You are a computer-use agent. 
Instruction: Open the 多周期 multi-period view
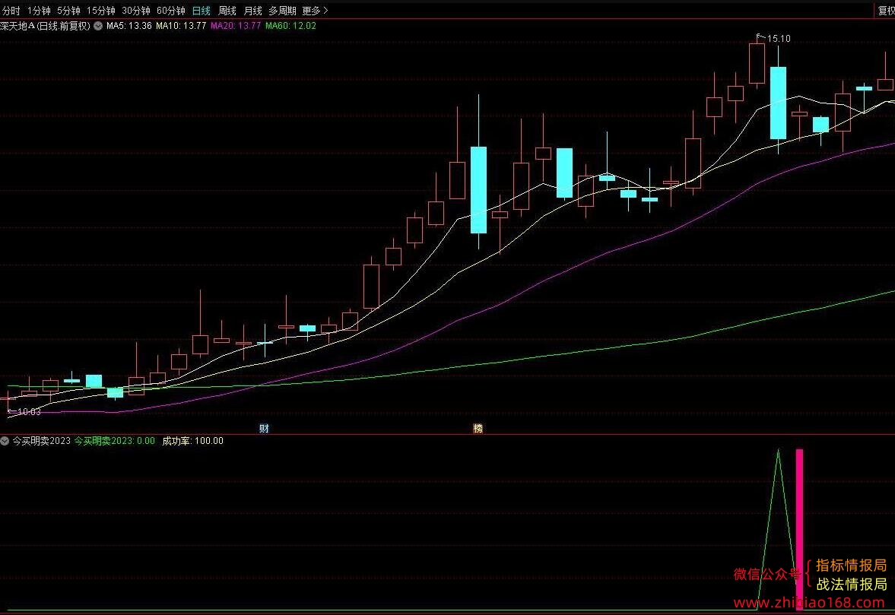click(283, 11)
